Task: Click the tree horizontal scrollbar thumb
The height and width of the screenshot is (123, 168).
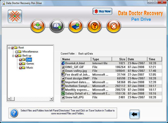Action: pos(13,99)
